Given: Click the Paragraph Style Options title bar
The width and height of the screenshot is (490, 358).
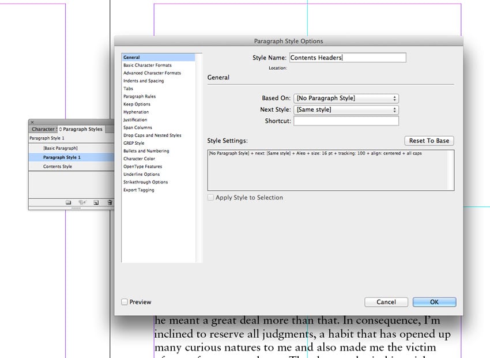Looking at the screenshot, I should click(x=288, y=41).
